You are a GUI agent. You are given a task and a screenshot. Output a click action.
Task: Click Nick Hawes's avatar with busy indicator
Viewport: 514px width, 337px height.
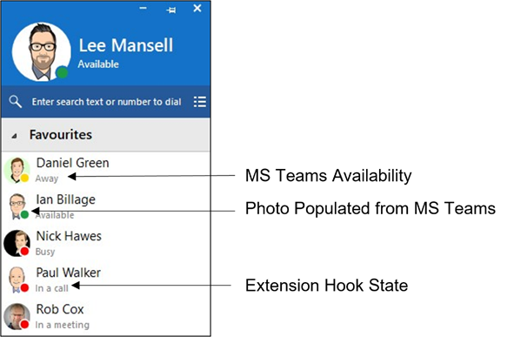pos(17,243)
